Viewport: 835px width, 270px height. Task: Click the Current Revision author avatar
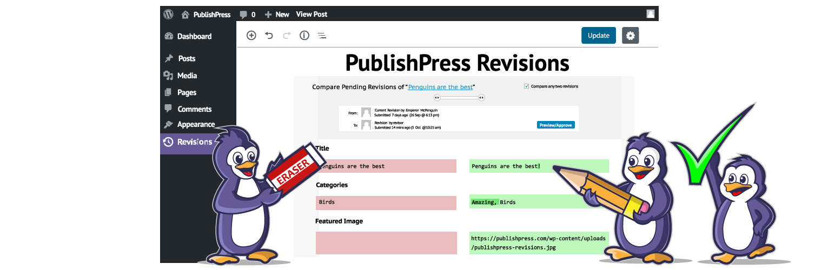coord(366,112)
